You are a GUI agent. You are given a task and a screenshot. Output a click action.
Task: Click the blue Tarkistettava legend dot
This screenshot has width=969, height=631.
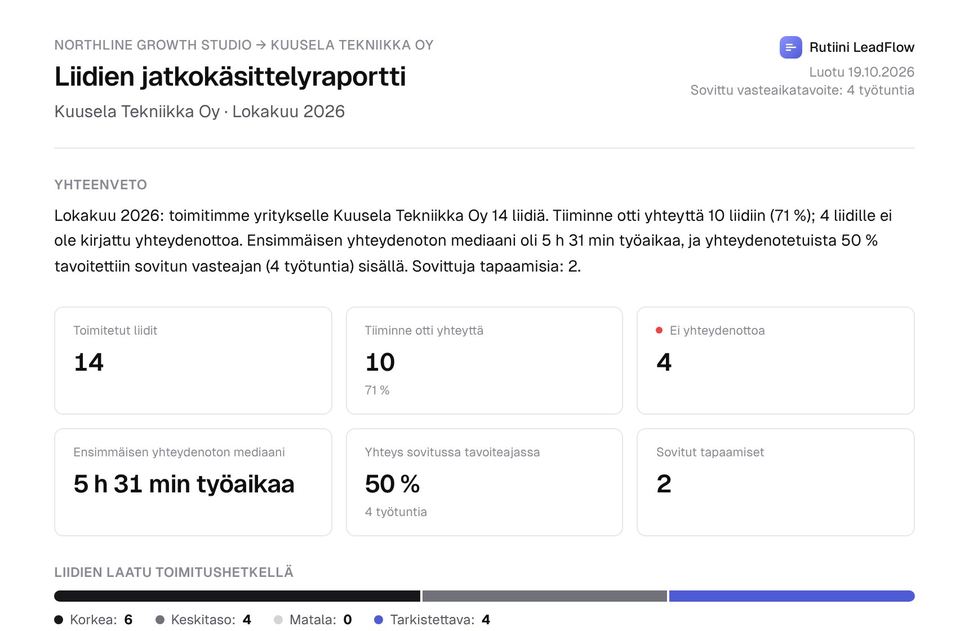tap(379, 620)
